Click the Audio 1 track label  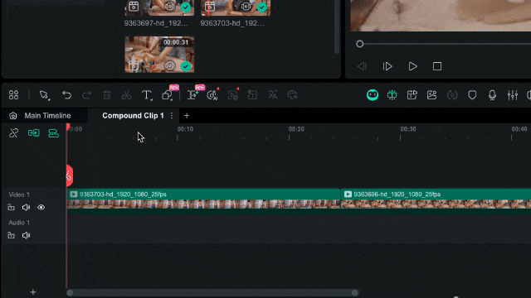19,223
